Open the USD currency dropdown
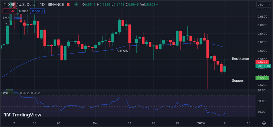 click(x=264, y=5)
